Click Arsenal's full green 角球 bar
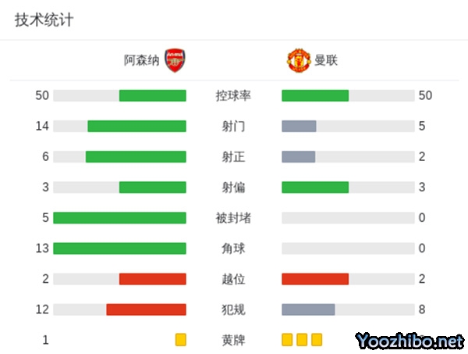The height and width of the screenshot is (354, 468). click(x=120, y=249)
